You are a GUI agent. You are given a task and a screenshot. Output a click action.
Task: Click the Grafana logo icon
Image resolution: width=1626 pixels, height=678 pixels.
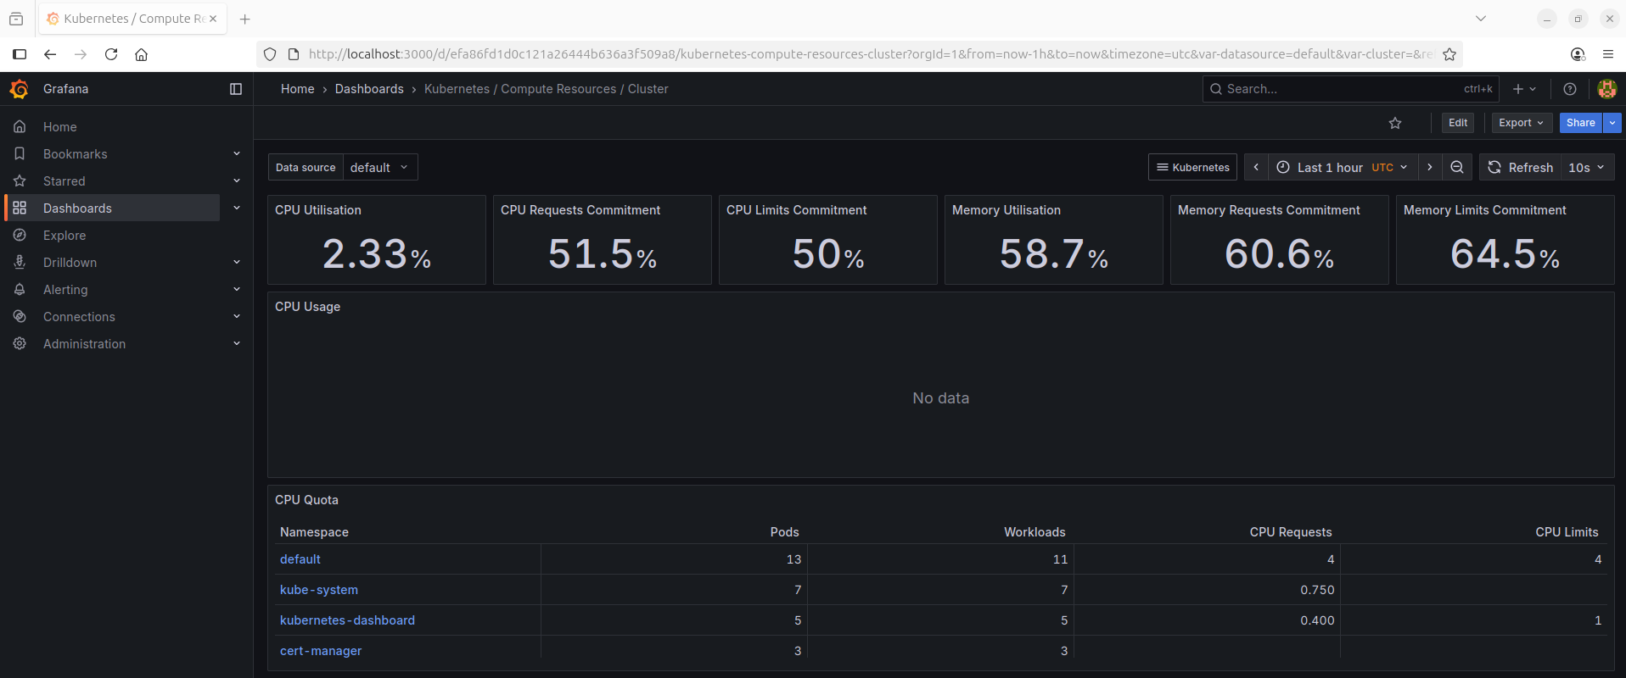coord(19,89)
